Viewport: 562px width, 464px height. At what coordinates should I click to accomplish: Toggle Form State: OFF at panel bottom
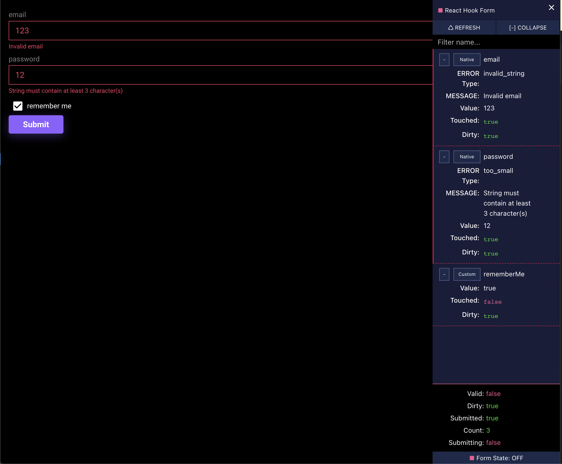point(496,458)
